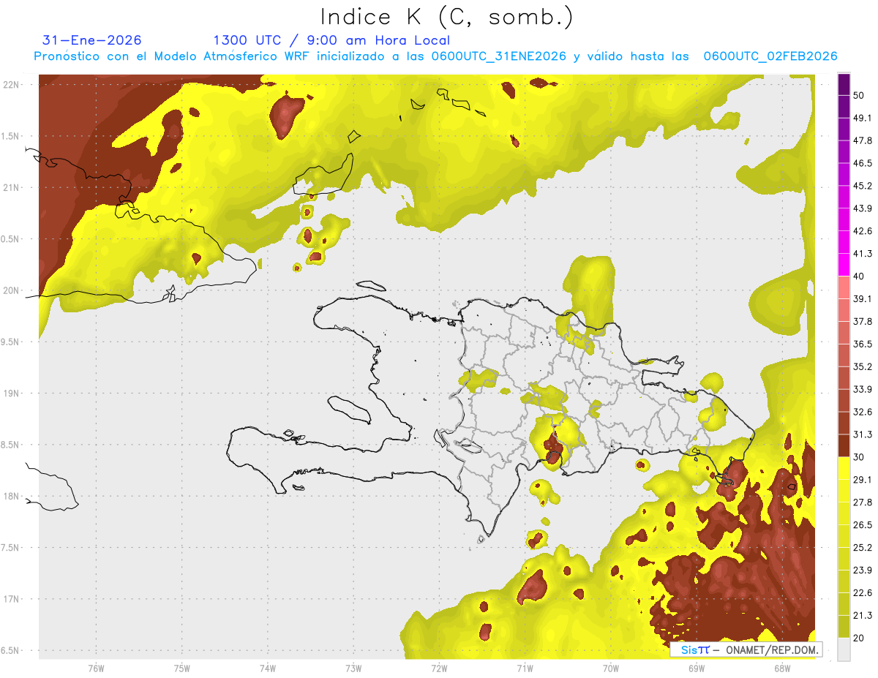The width and height of the screenshot is (878, 678).
Task: Click the colorbar value 43.9
Action: pyautogui.click(x=863, y=208)
